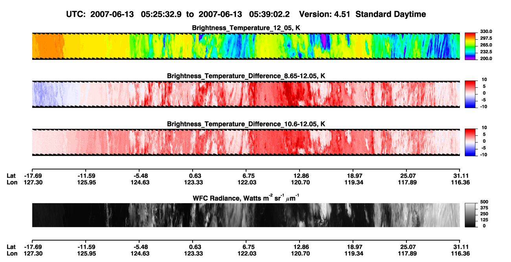Click the '10' label of 8.65-12.05 scale

point(484,79)
